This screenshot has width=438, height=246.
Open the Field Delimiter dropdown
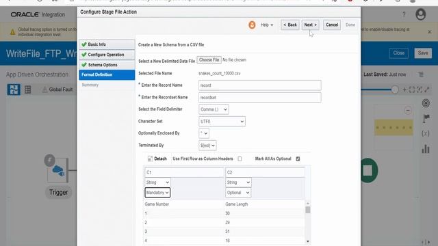click(x=214, y=109)
